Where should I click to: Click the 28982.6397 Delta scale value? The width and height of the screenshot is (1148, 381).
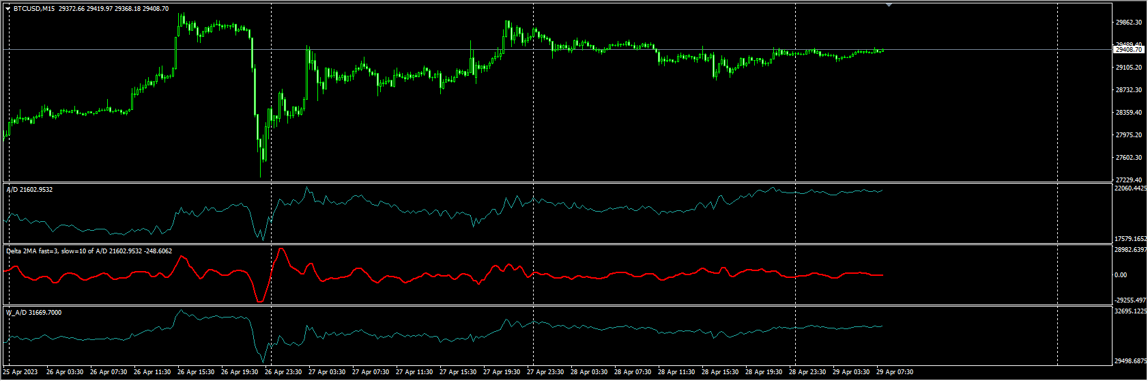tap(1130, 250)
